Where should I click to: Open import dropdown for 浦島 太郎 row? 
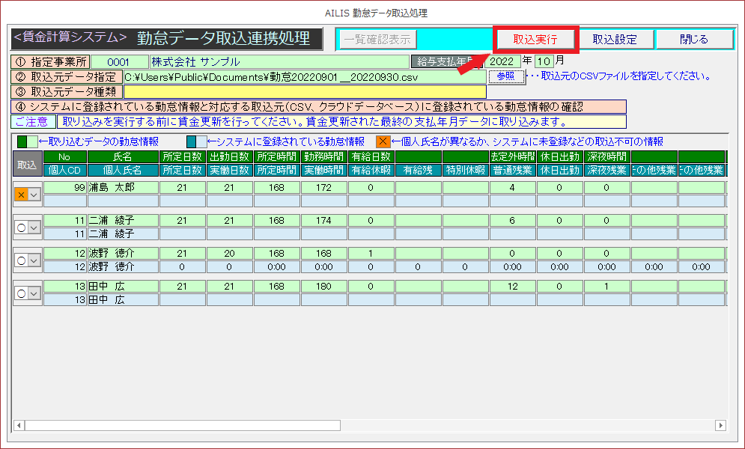[34, 194]
